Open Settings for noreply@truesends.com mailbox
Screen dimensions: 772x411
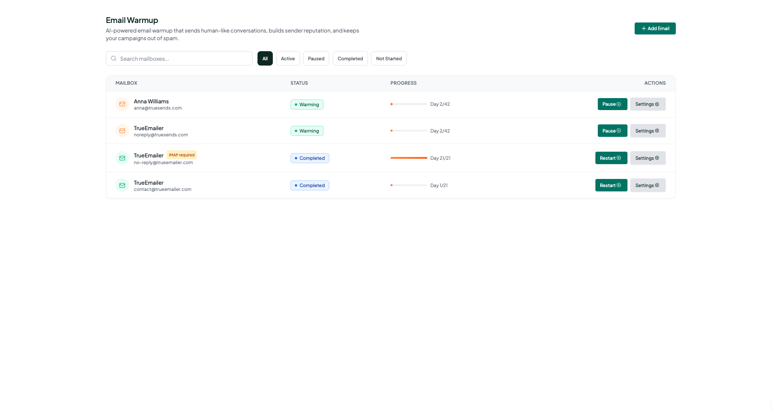[648, 131]
